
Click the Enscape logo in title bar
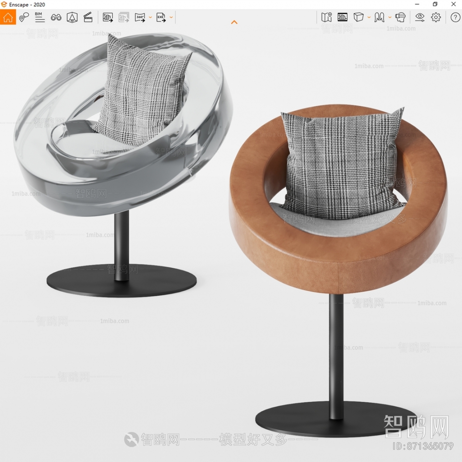point(4,4)
